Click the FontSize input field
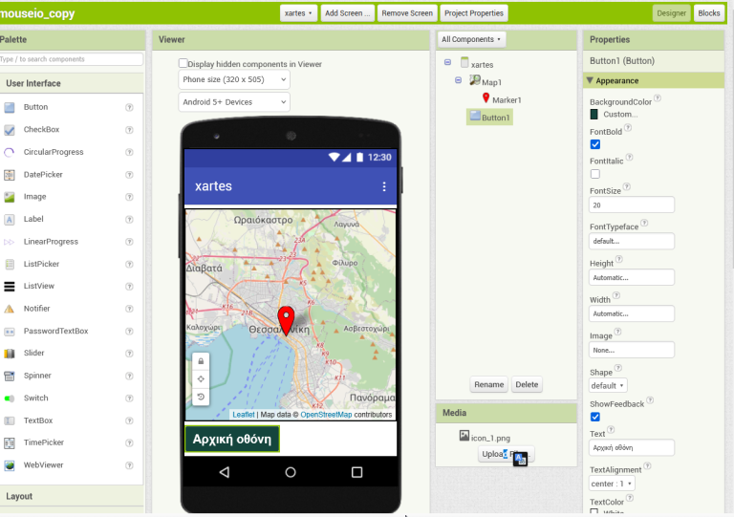 pos(632,205)
